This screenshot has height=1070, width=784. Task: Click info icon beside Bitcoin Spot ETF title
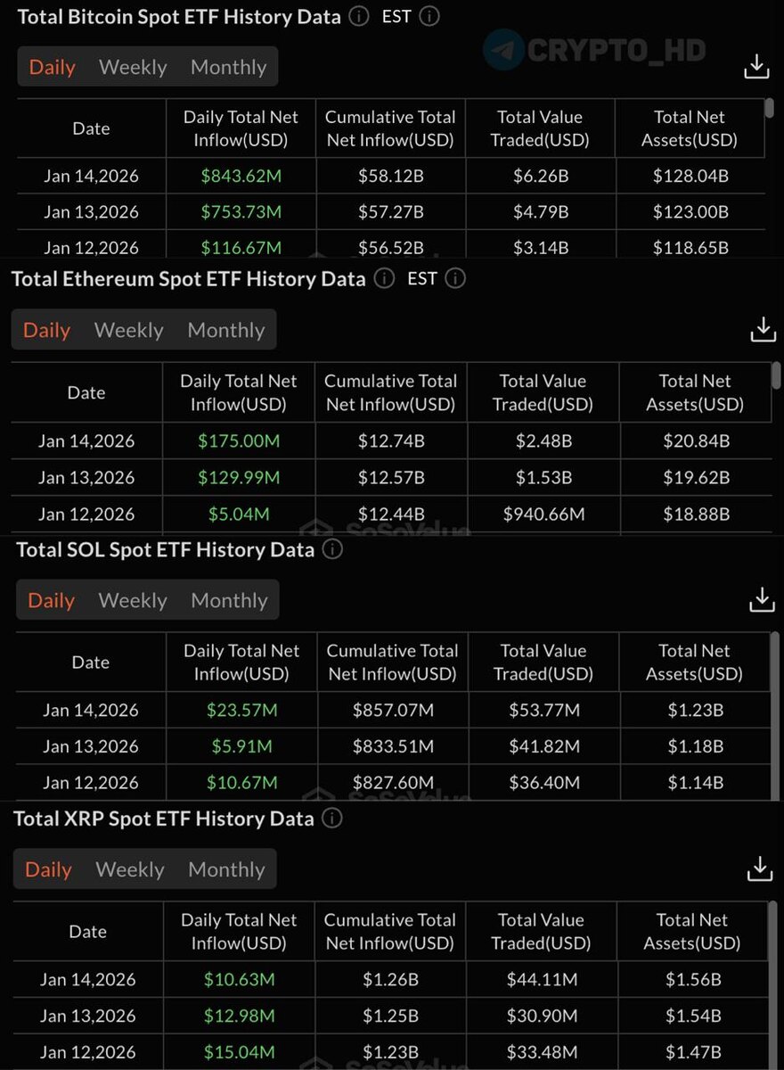point(359,16)
